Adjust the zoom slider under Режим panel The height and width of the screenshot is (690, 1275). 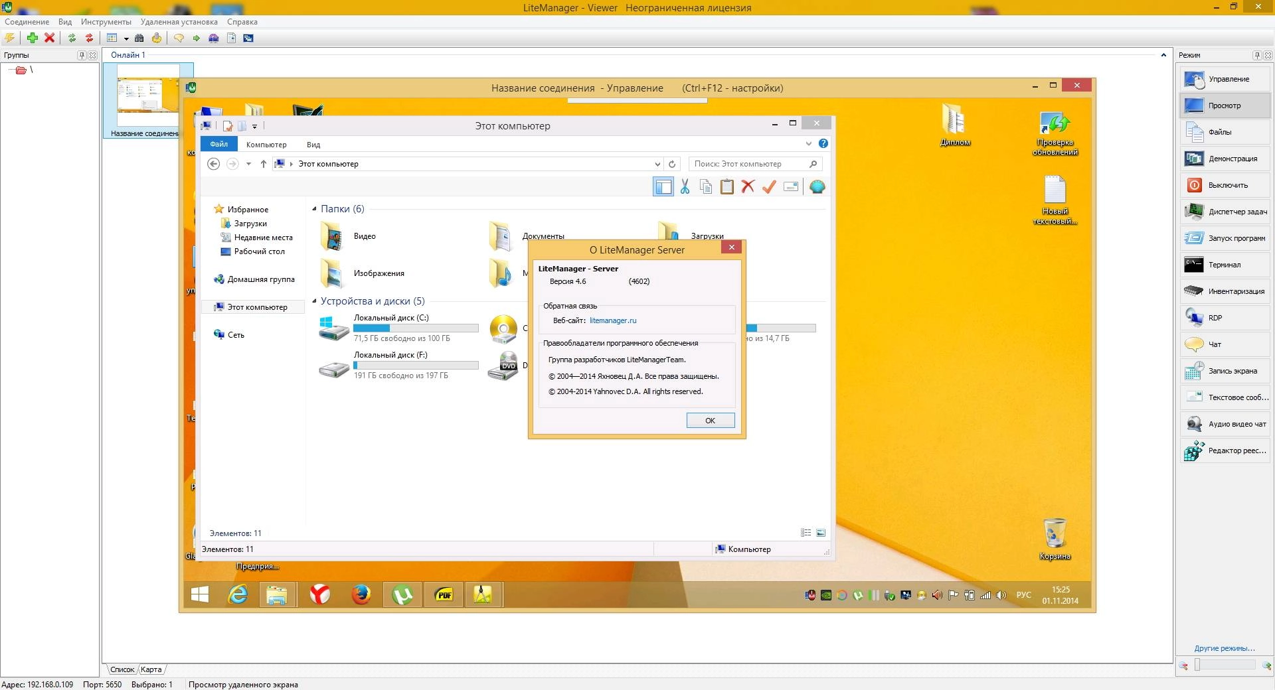point(1226,665)
